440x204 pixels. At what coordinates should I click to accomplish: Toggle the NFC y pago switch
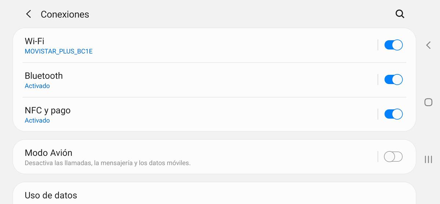coord(393,114)
